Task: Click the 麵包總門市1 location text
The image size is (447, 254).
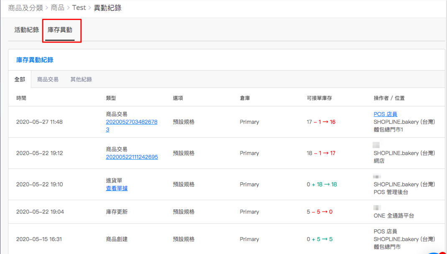Action: 388,129
